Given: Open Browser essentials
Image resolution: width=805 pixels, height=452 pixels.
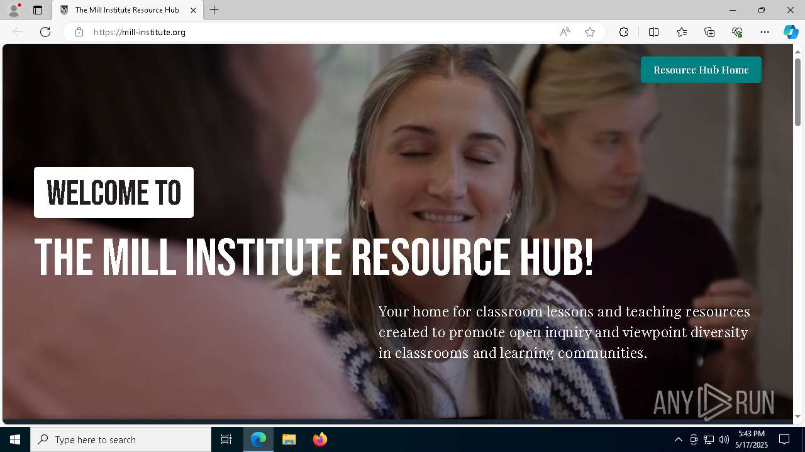Looking at the screenshot, I should [737, 32].
